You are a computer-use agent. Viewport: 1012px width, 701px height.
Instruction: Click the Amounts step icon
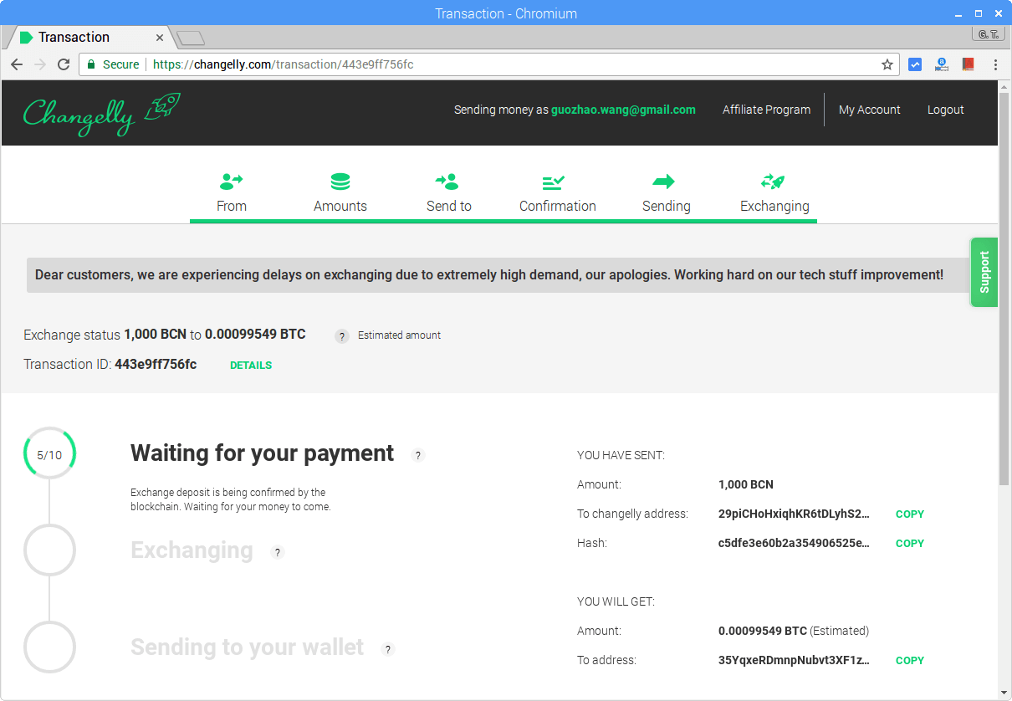click(340, 180)
